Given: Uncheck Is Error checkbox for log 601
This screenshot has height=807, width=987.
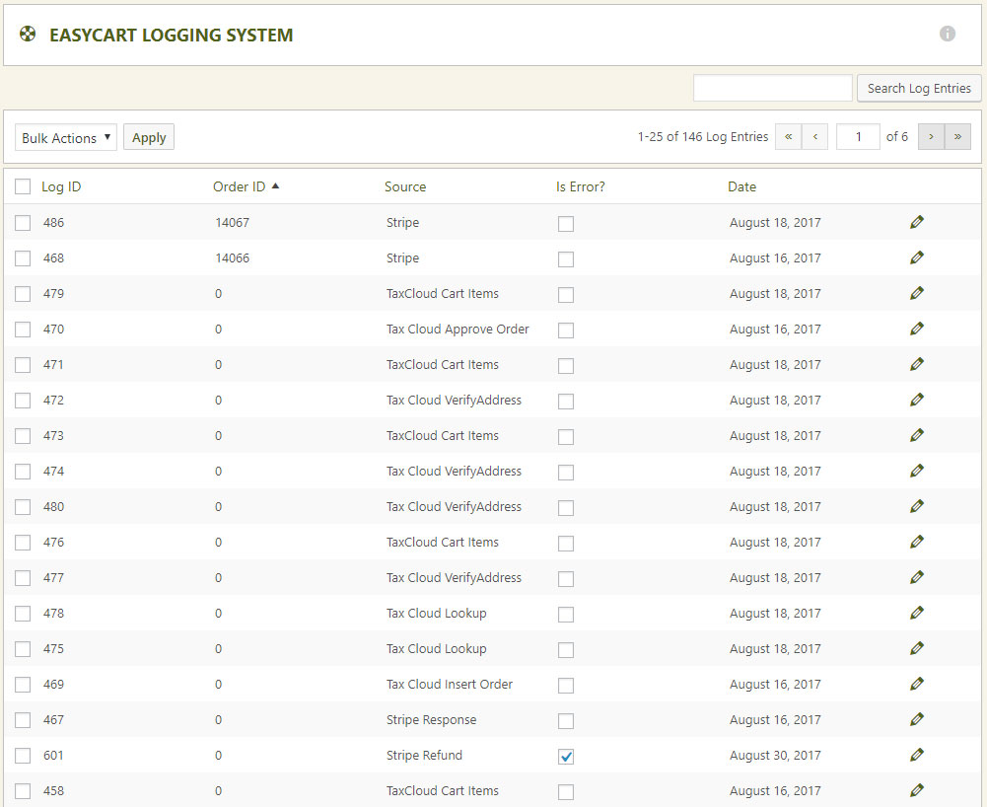Looking at the screenshot, I should coord(566,757).
